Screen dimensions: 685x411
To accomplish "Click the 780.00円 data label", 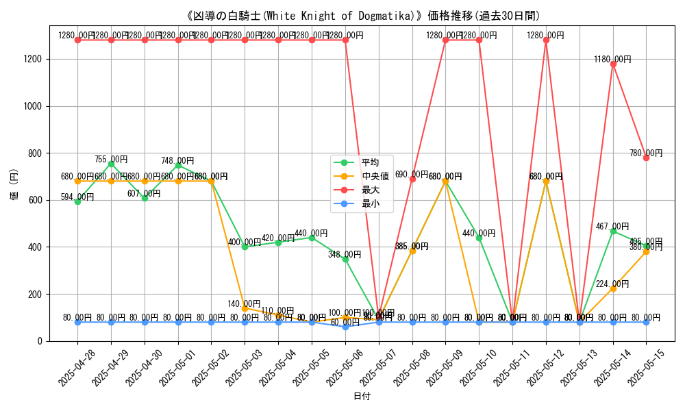I will 646,153.
